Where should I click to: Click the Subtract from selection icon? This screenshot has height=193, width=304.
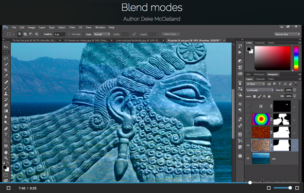pos(31,34)
